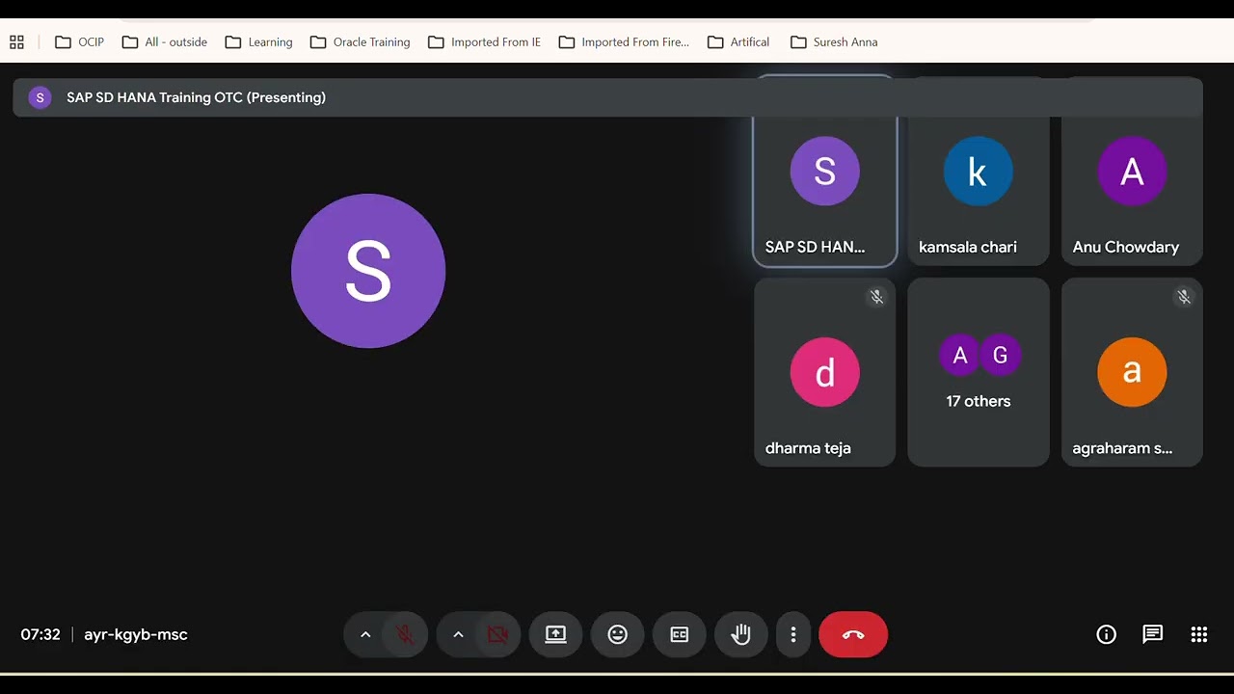Image resolution: width=1234 pixels, height=694 pixels.
Task: Click the G avatar in others tile
Action: [1000, 356]
